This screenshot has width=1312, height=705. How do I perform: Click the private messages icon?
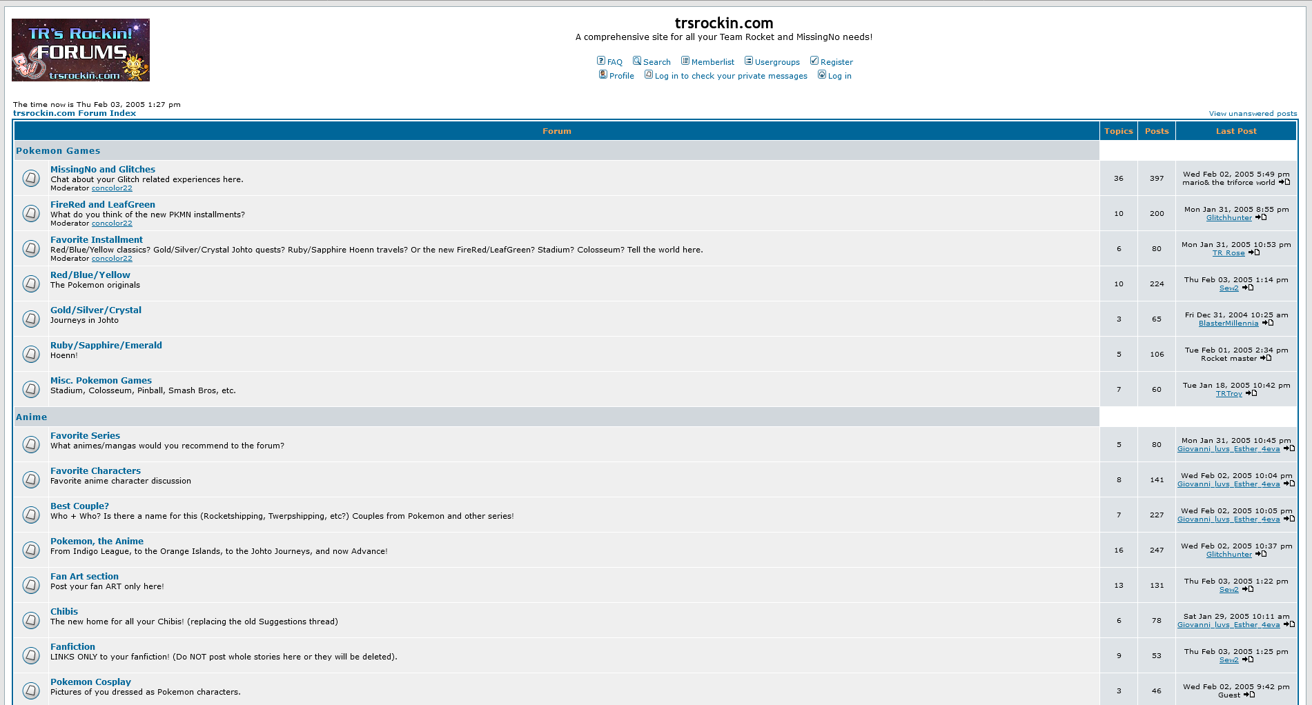(x=649, y=75)
